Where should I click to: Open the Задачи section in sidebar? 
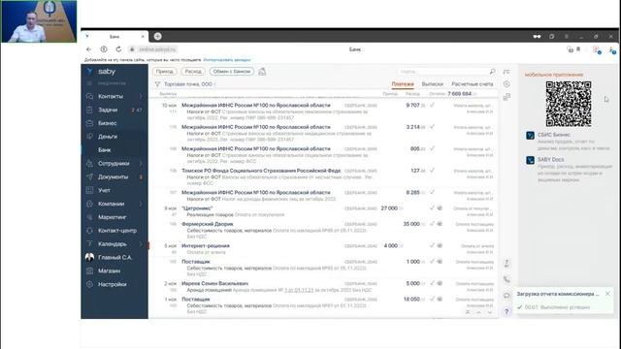click(x=108, y=110)
